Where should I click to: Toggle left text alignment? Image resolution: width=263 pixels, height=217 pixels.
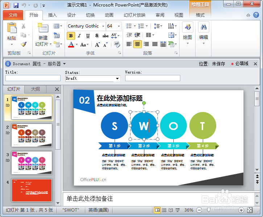point(129,44)
